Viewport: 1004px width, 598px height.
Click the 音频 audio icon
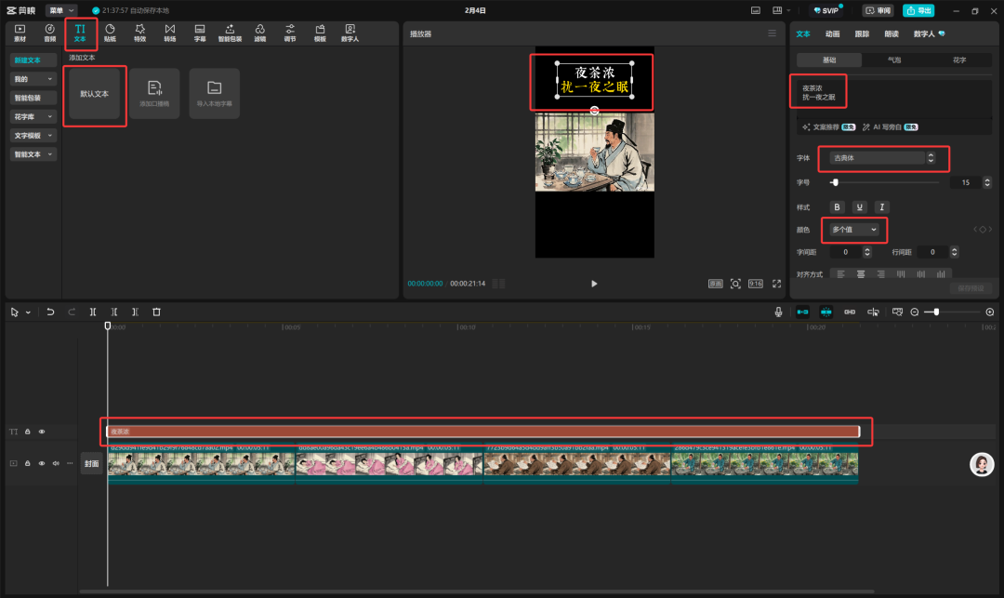click(49, 33)
